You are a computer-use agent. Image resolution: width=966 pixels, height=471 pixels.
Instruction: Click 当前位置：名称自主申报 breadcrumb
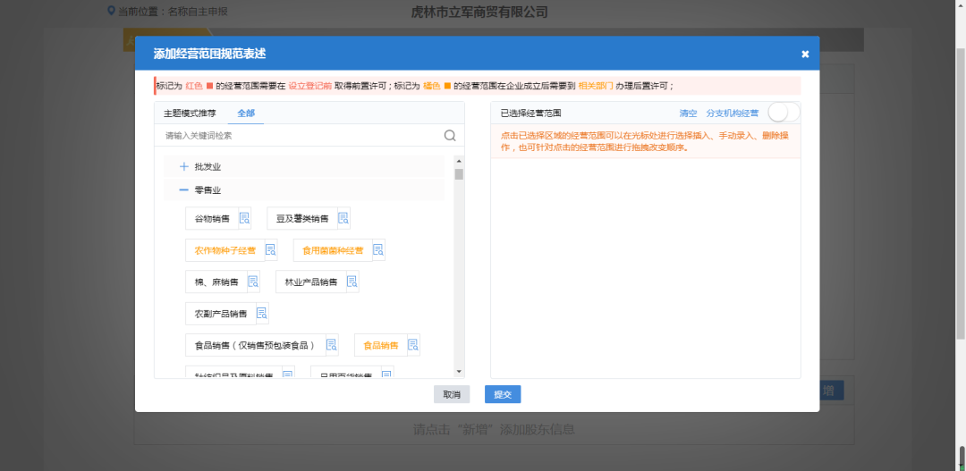coord(174,11)
